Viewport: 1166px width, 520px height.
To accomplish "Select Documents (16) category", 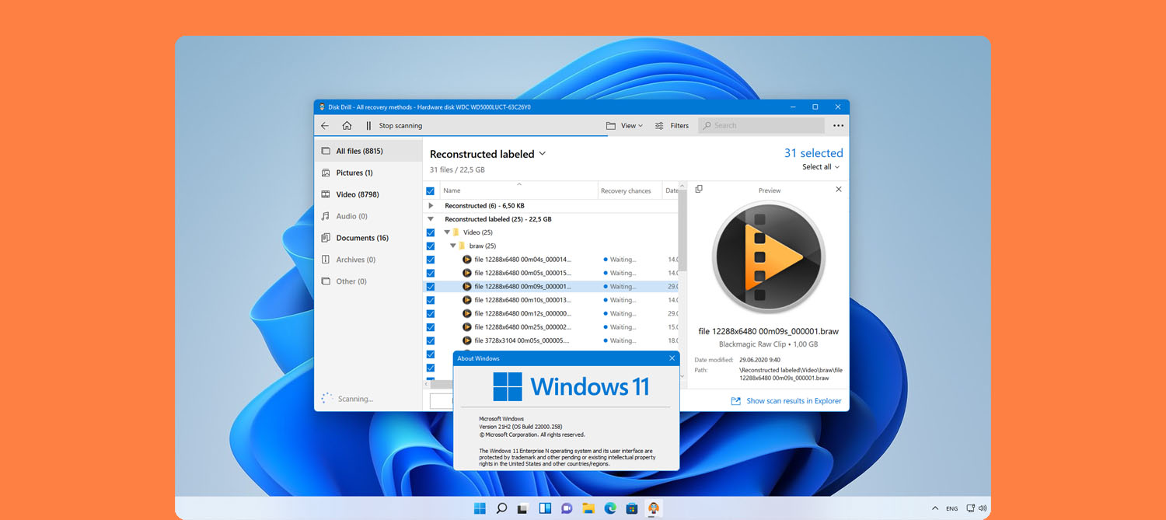I will click(x=368, y=238).
